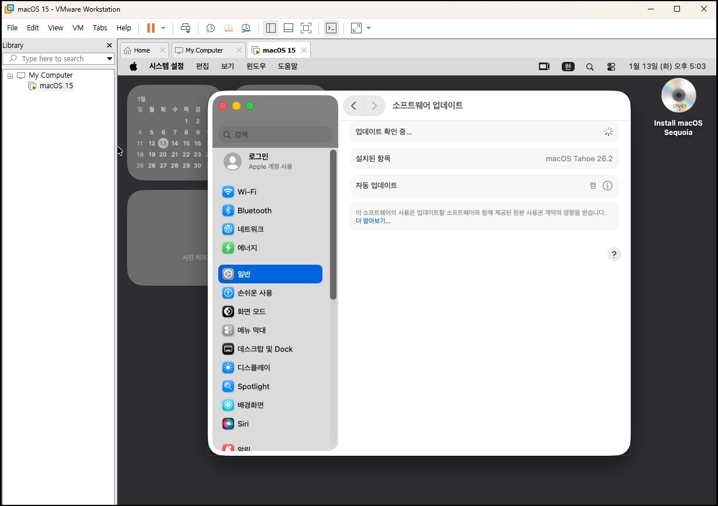Open the console view icon

[x=331, y=28]
